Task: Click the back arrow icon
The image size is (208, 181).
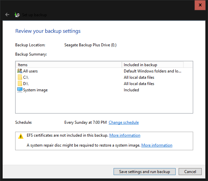Action: [7, 15]
